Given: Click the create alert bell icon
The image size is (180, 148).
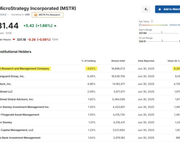Looking at the screenshot, I should [146, 9].
